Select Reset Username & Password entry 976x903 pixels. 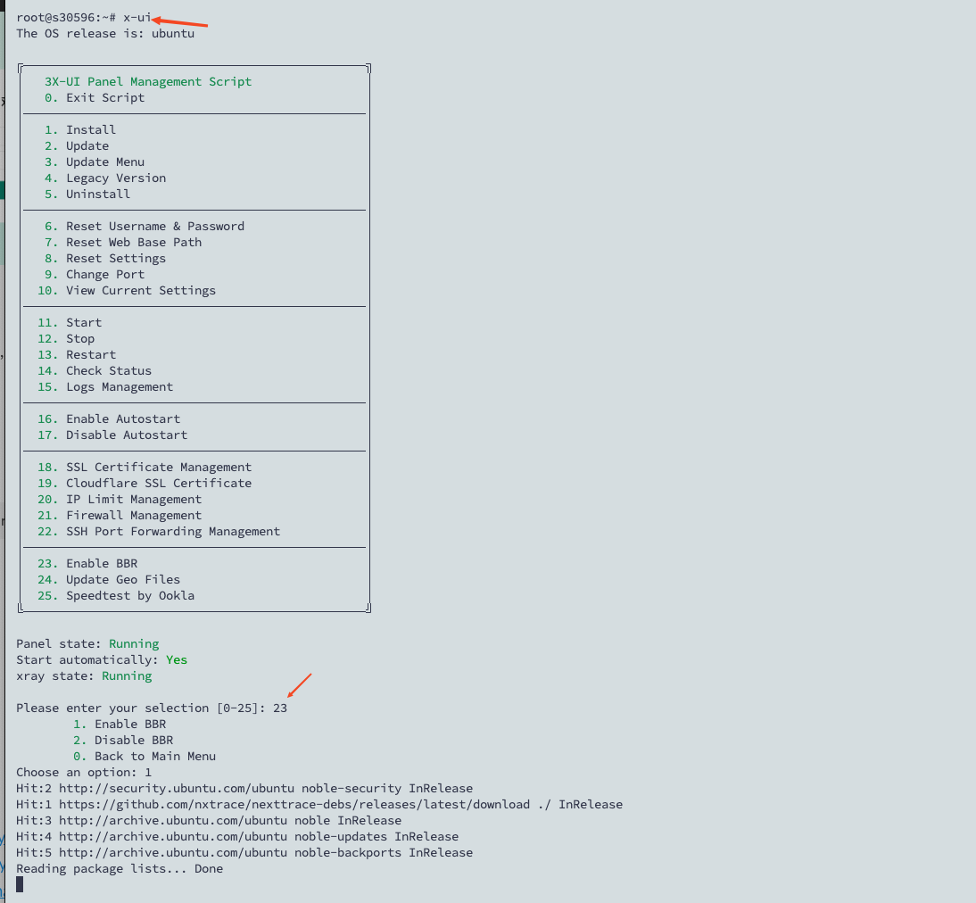click(154, 226)
